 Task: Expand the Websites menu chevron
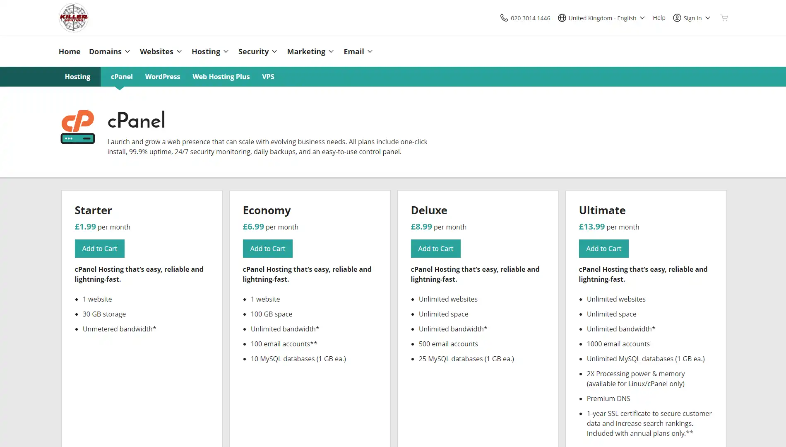coord(179,51)
